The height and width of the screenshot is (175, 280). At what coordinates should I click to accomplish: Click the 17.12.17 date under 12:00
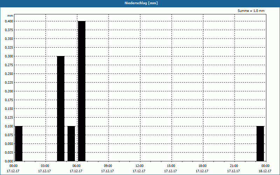pyautogui.click(x=139, y=171)
